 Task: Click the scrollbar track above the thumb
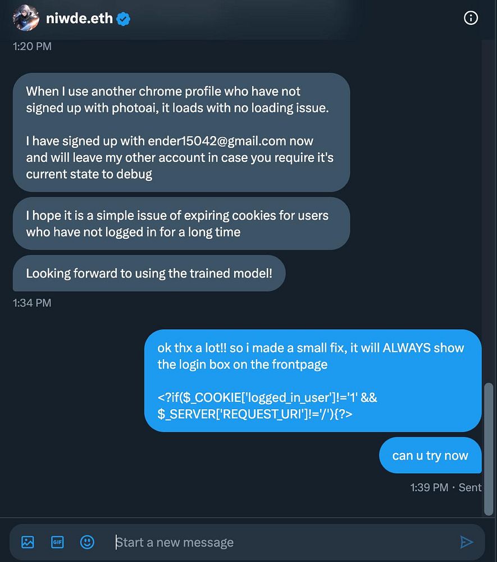[x=489, y=211]
